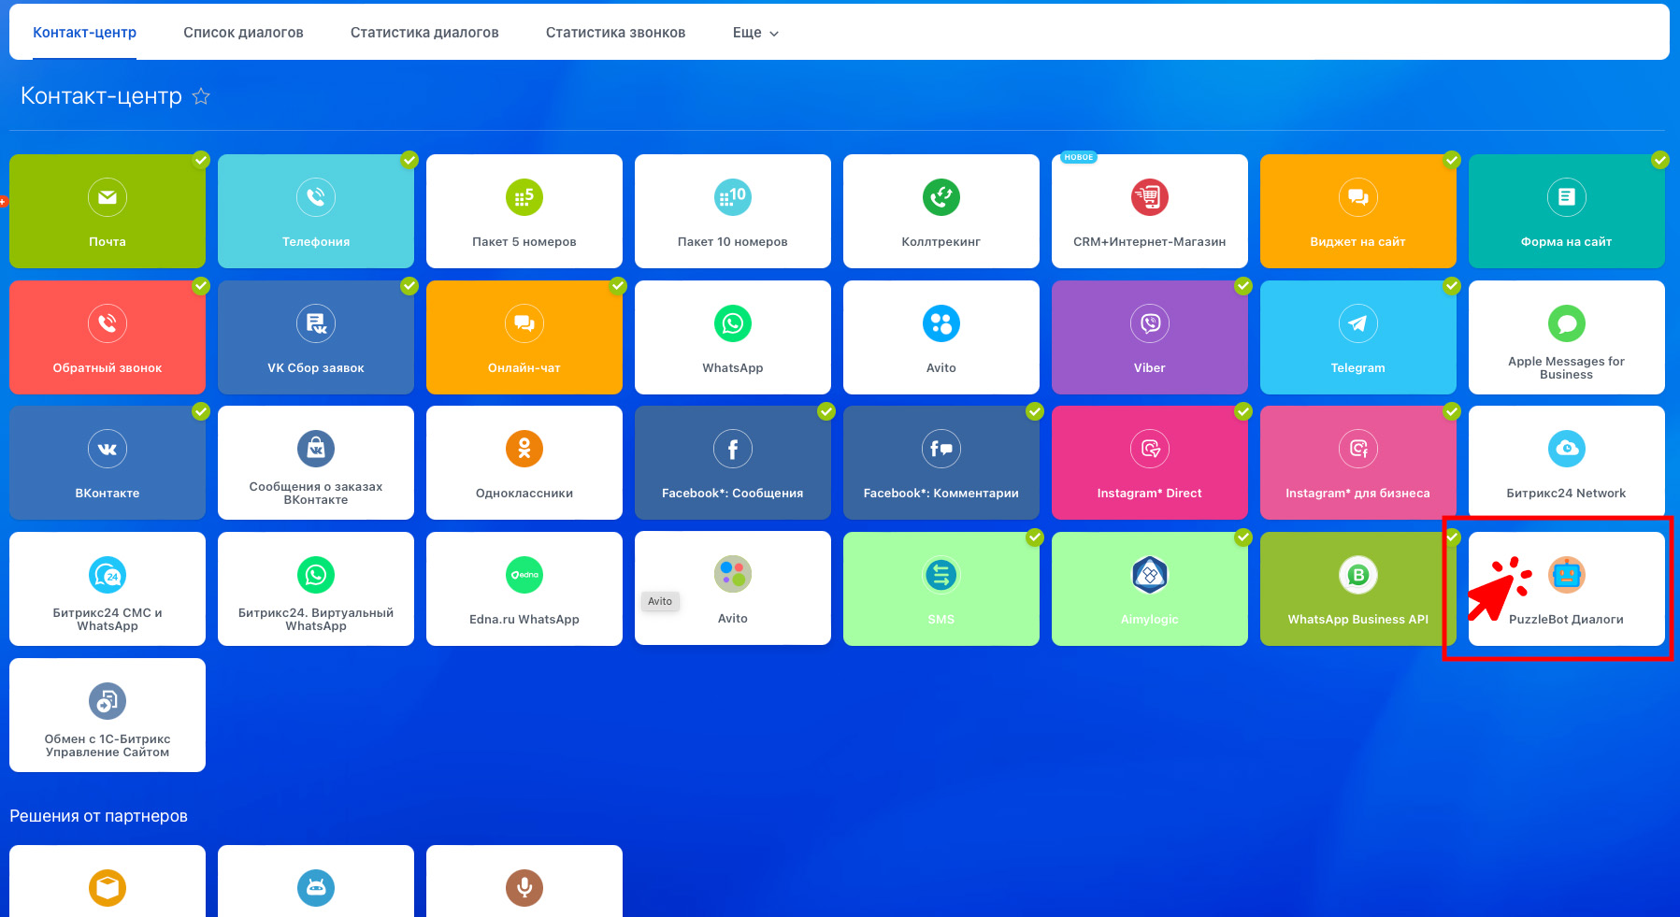Open the Коллтрекинг call tracking tile
1680x917 pixels.
[941, 211]
